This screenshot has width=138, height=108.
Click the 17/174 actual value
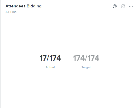50,58
